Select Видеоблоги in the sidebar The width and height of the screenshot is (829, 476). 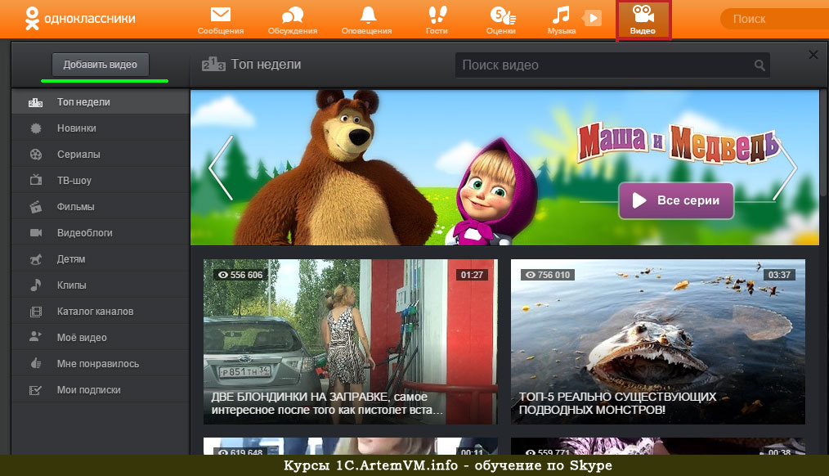coord(101,233)
